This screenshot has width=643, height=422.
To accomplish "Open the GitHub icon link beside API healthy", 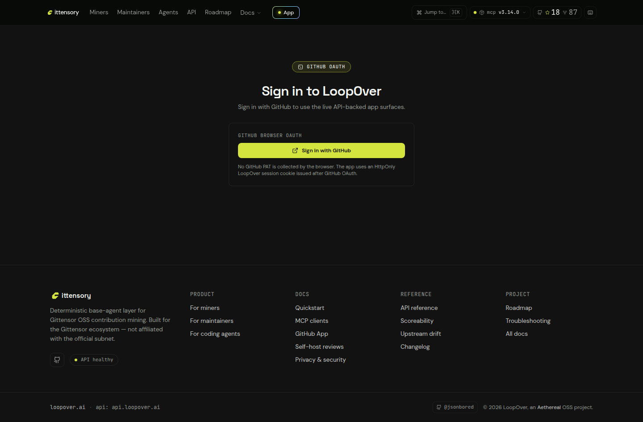I will click(57, 360).
